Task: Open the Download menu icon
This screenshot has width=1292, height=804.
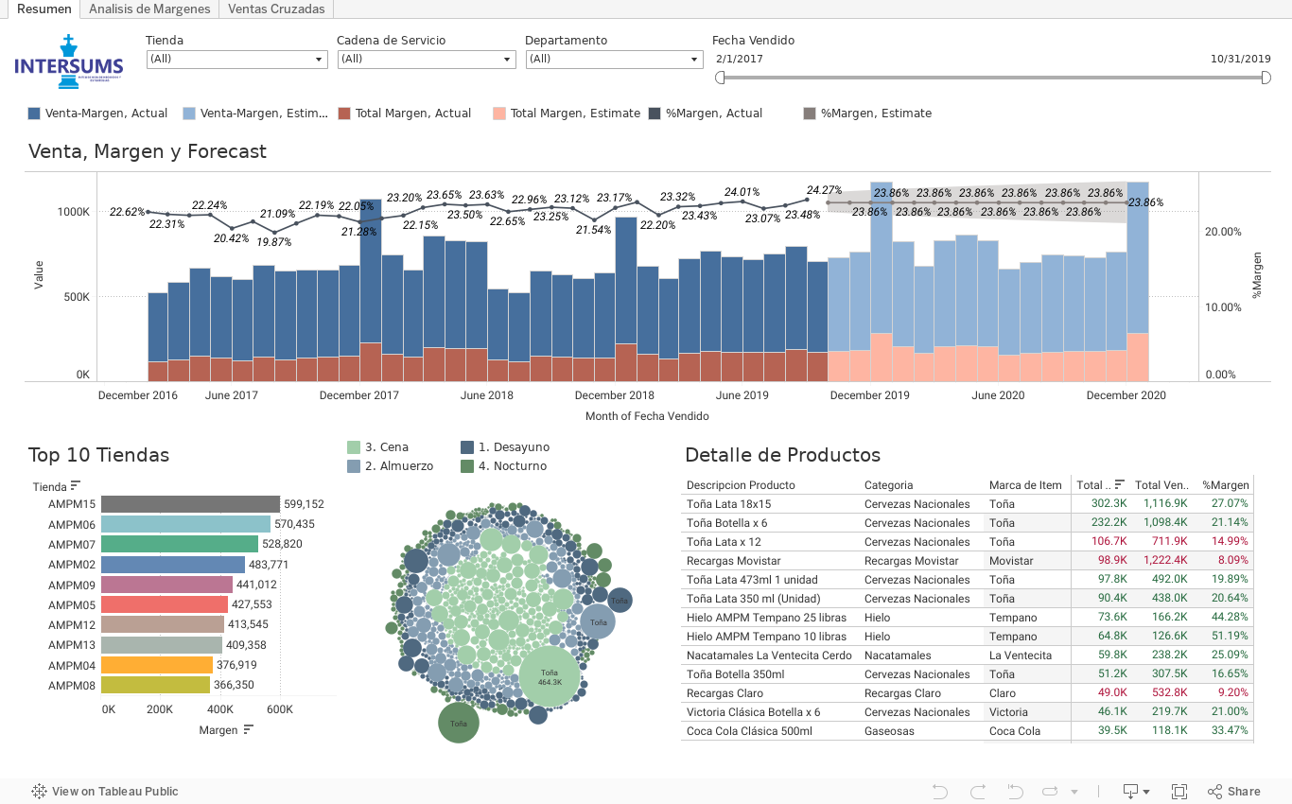Action: pos(1136,792)
